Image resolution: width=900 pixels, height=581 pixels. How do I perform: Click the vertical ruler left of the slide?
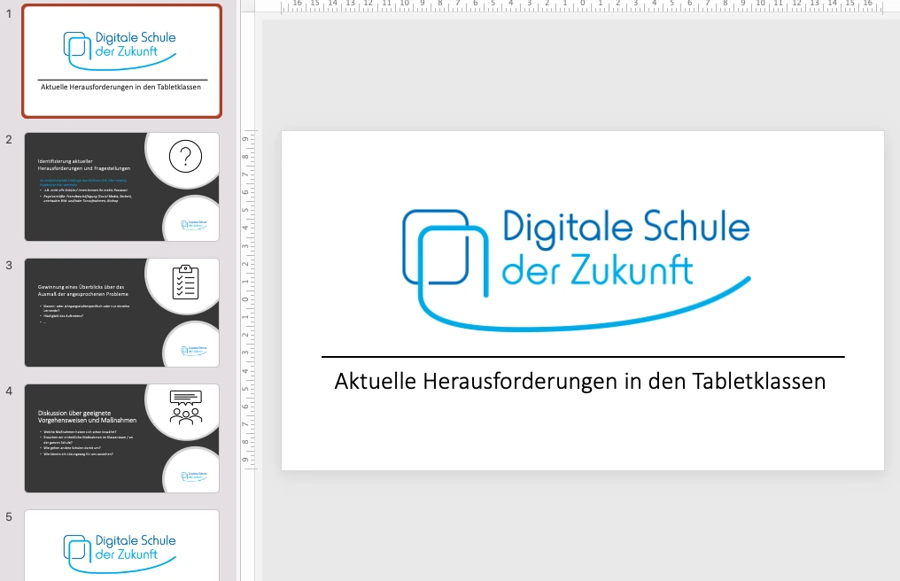pos(246,299)
